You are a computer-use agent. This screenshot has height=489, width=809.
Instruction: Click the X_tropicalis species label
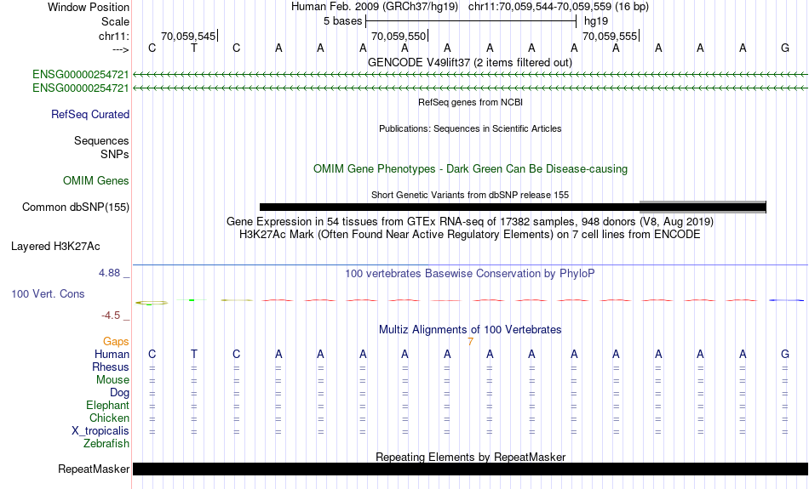[x=100, y=431]
